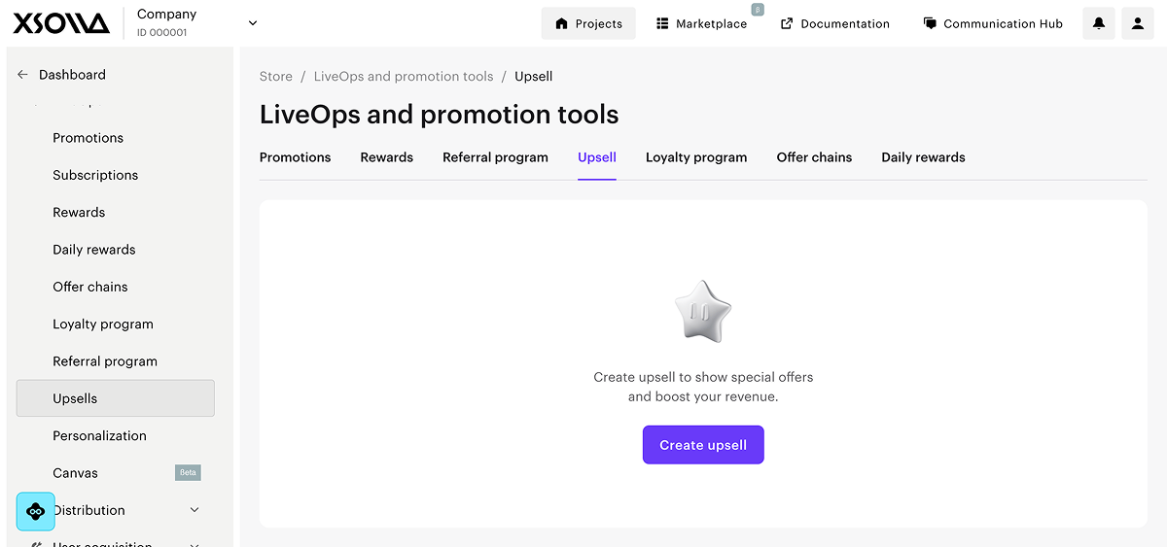Open the user profile icon
Image resolution: width=1167 pixels, height=547 pixels.
coord(1138,23)
